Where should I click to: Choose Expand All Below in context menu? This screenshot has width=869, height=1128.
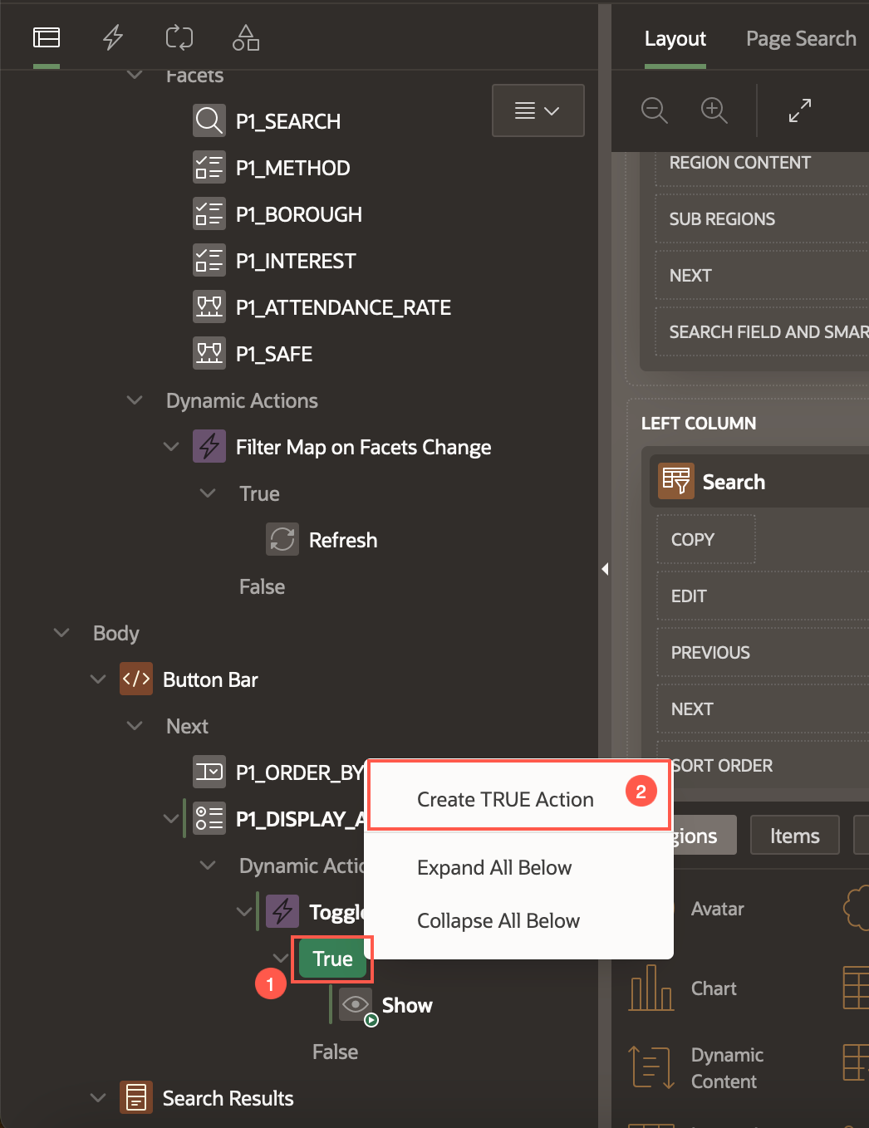[x=494, y=867]
